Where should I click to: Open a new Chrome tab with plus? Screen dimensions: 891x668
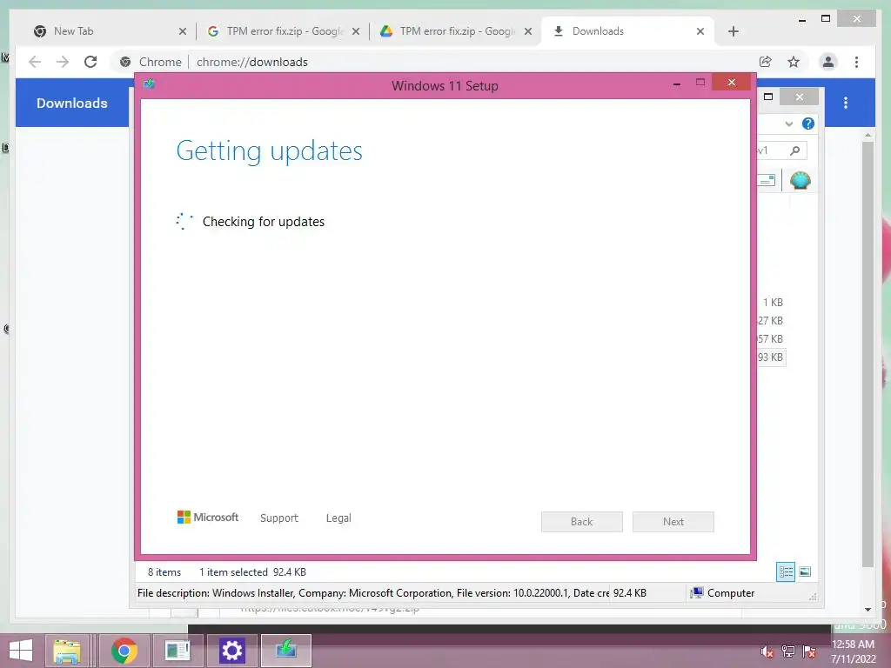(x=733, y=31)
